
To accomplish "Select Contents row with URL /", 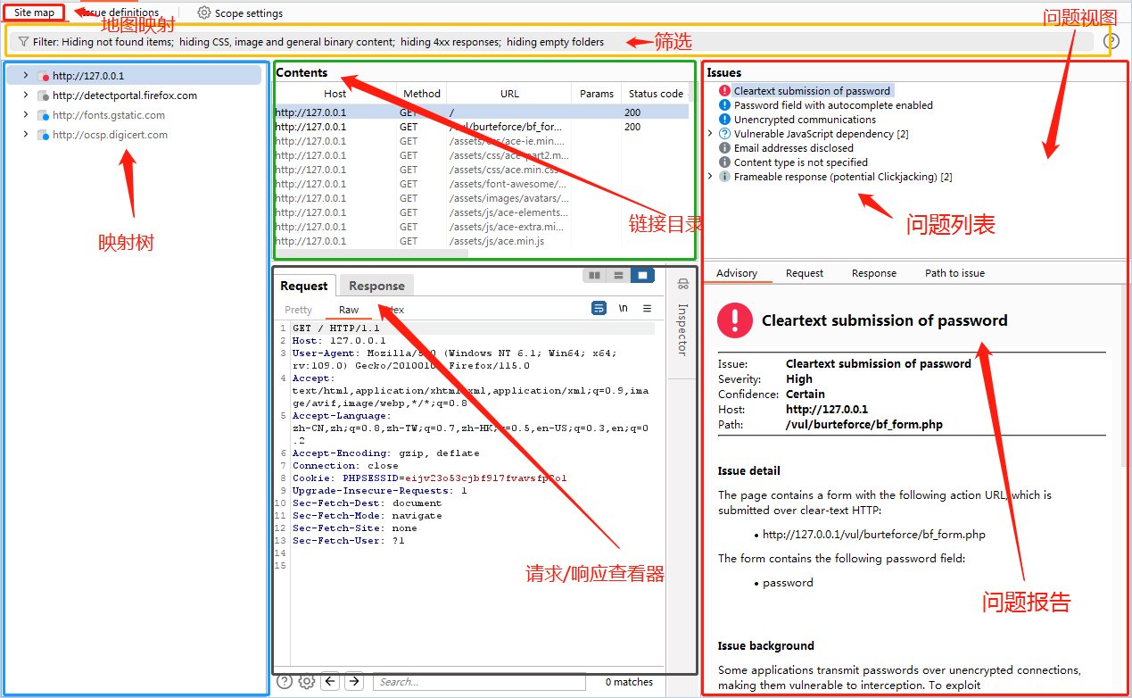I will coord(482,112).
